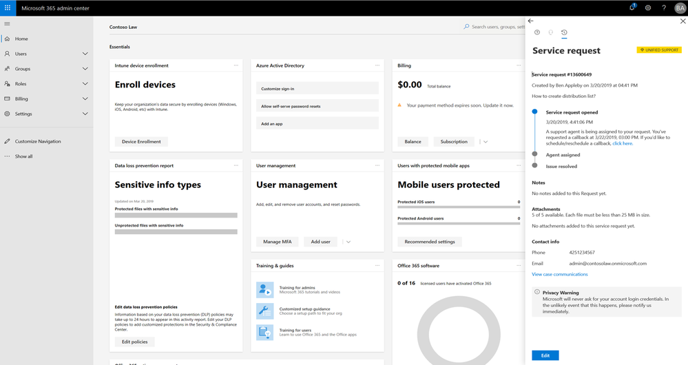This screenshot has width=688, height=365.
Task: Open the help question mark in header
Action: pyautogui.click(x=663, y=8)
